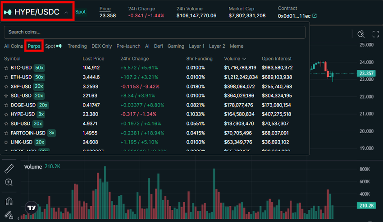This screenshot has width=383, height=222.
Task: Sort the list by Volume column
Action: coord(235,59)
